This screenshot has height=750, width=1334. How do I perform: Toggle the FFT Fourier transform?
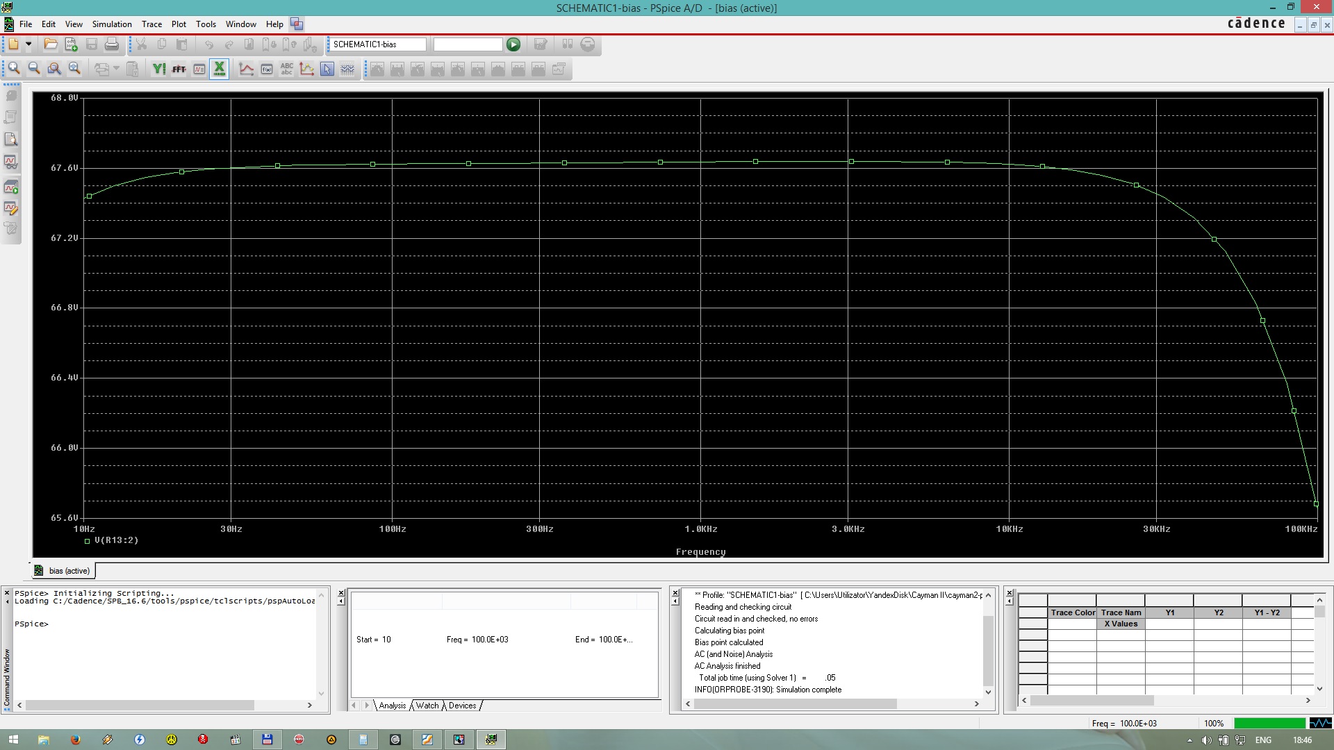[179, 69]
